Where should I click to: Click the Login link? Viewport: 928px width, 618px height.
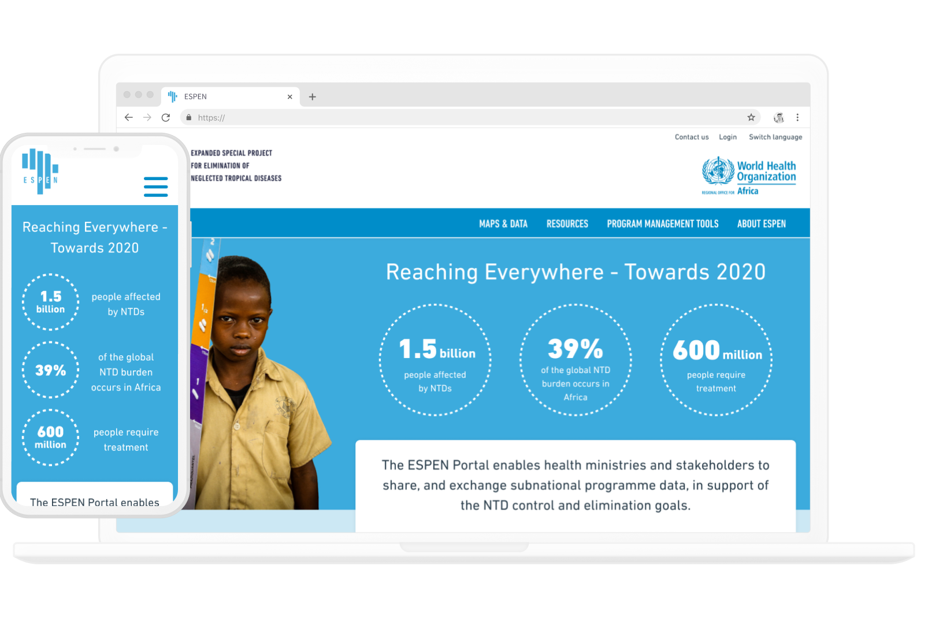pyautogui.click(x=727, y=137)
